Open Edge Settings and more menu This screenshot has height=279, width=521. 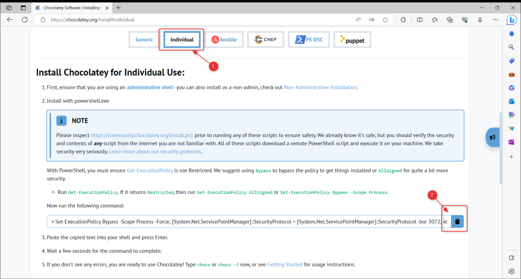click(495, 20)
